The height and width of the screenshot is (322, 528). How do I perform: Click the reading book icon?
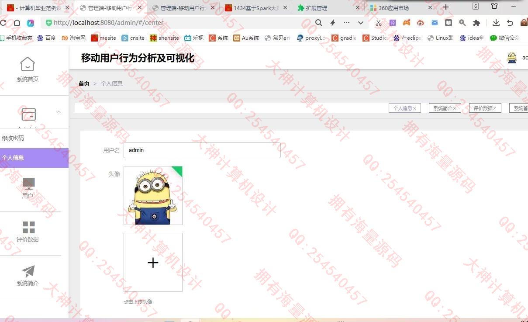pyautogui.click(x=449, y=23)
